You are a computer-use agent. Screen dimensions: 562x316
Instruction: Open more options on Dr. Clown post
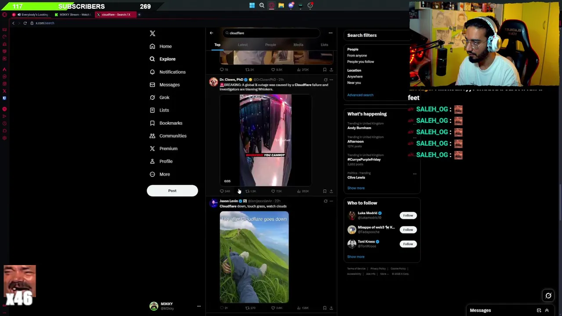(331, 80)
